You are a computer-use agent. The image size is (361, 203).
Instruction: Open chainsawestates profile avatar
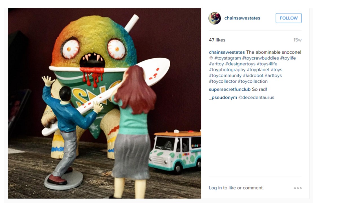(215, 18)
